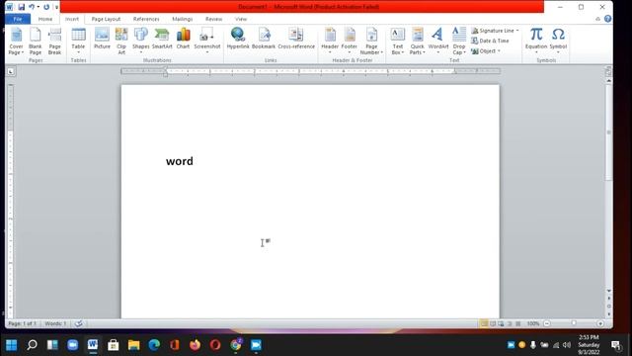632x356 pixels.
Task: Switch to the View tab
Action: [x=241, y=19]
